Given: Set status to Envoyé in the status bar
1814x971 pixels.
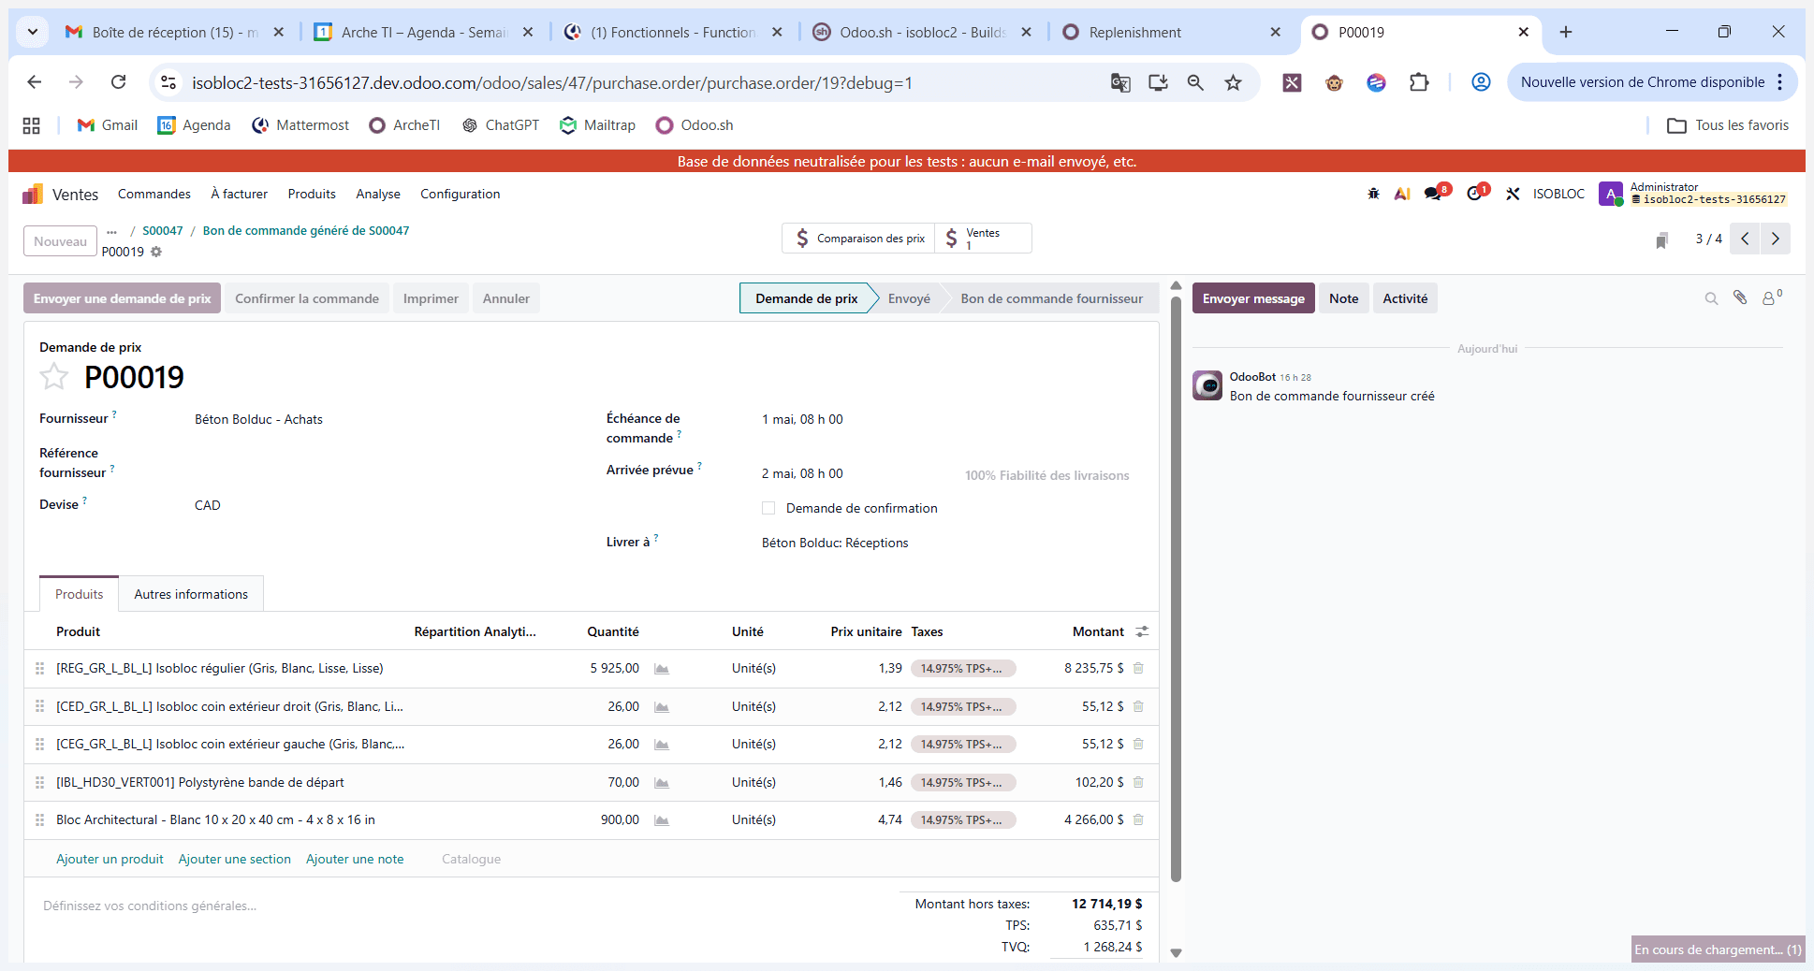Looking at the screenshot, I should tap(909, 298).
